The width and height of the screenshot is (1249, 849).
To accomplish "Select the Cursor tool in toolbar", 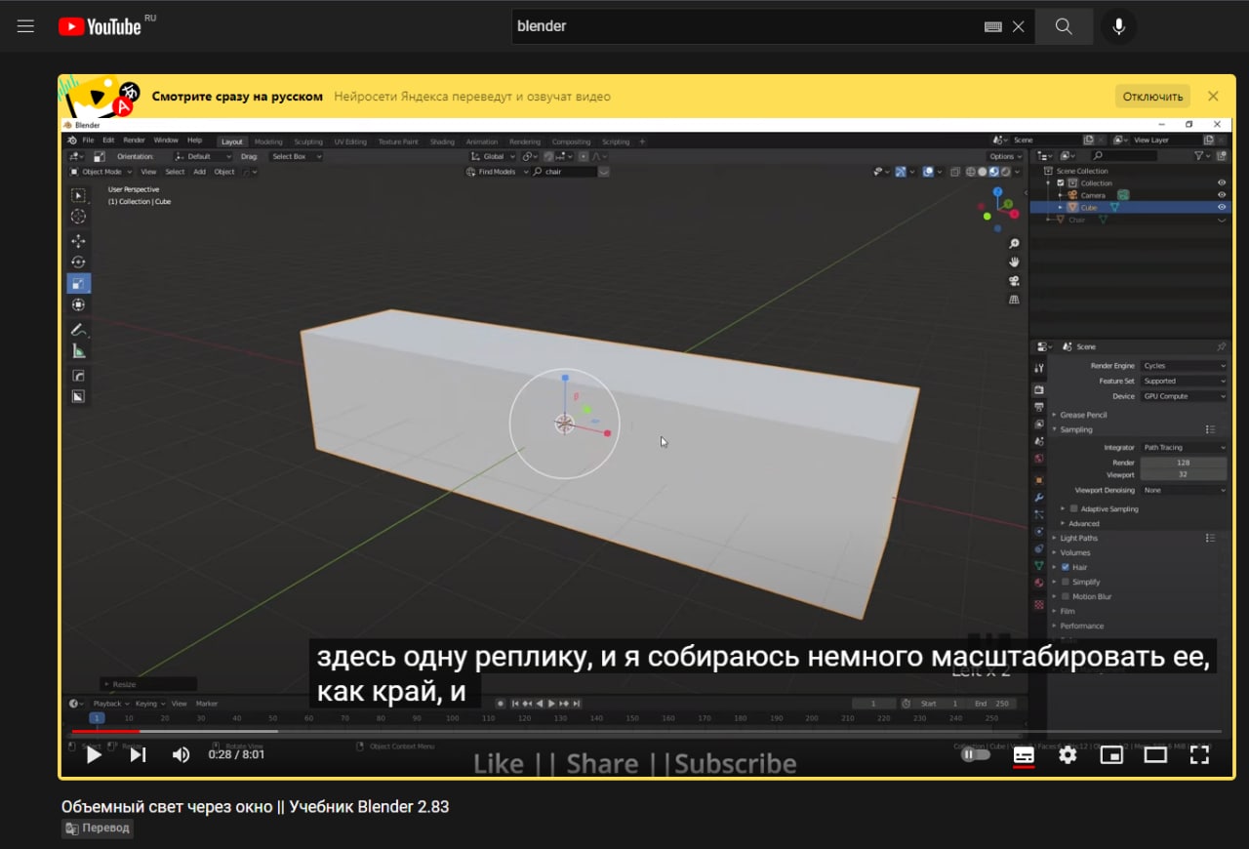I will pyautogui.click(x=78, y=217).
